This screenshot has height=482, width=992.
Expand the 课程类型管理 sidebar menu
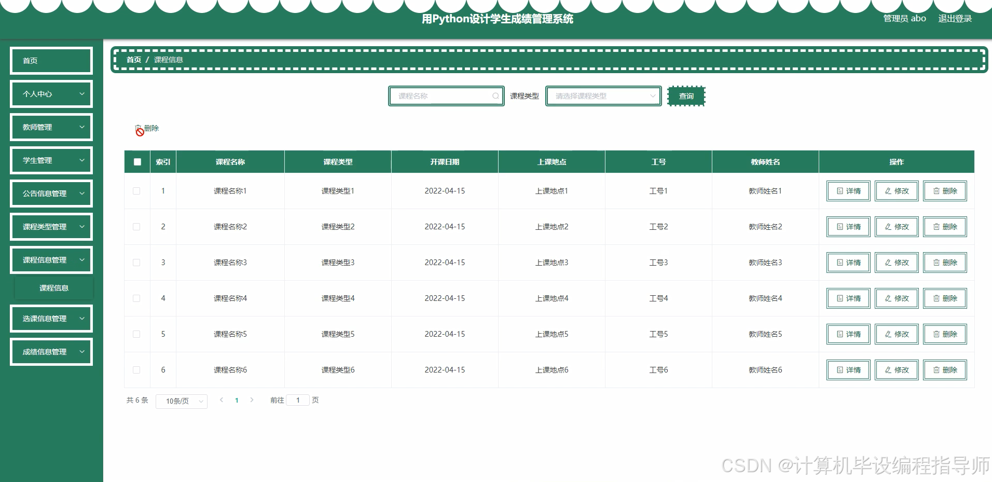click(51, 227)
